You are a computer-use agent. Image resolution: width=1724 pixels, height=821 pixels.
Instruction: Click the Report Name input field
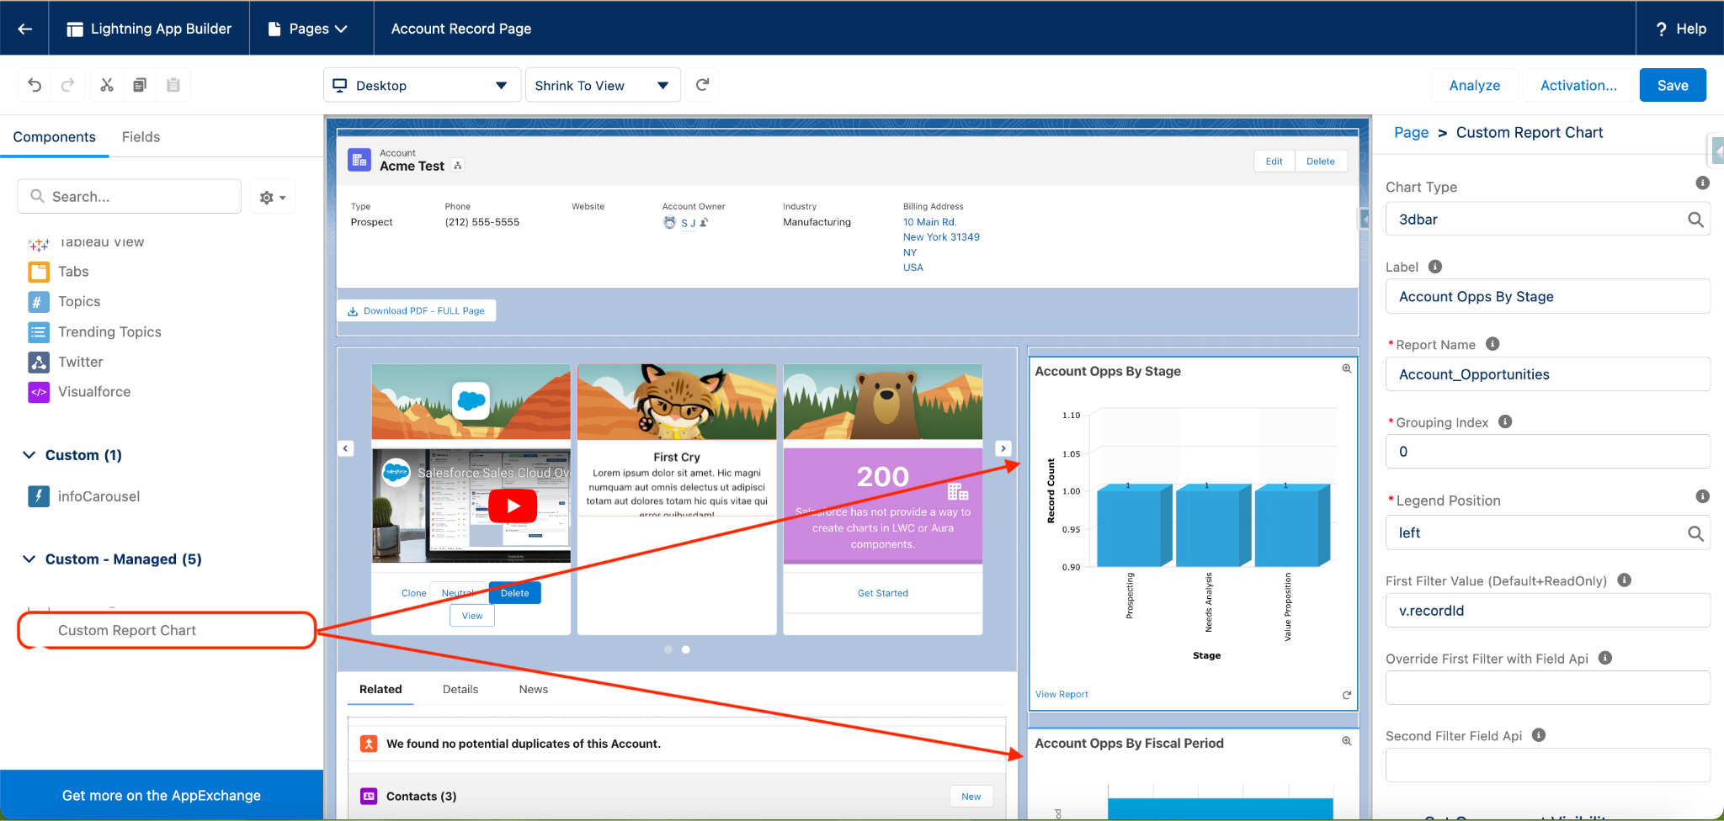click(x=1547, y=374)
